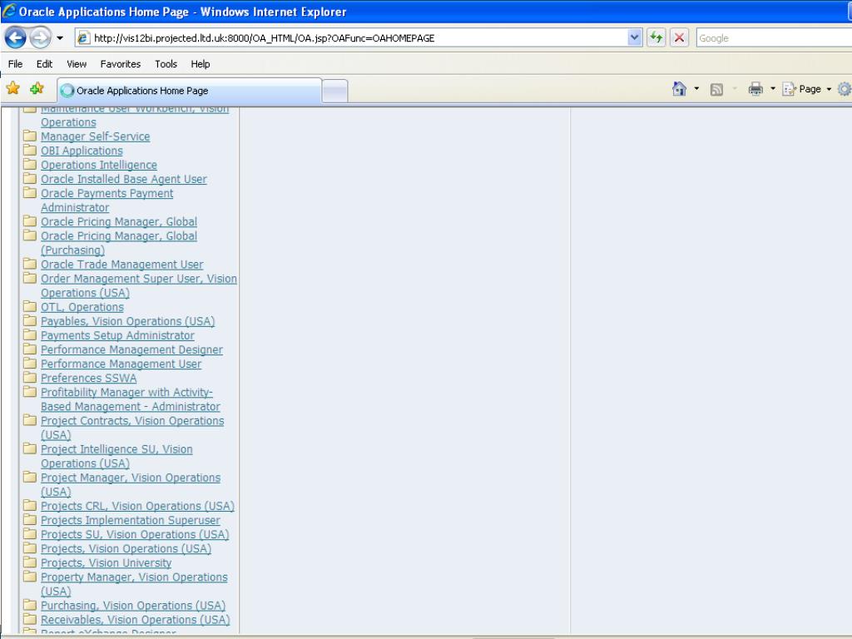Open the Favorites menu
The height and width of the screenshot is (639, 852).
pyautogui.click(x=121, y=64)
